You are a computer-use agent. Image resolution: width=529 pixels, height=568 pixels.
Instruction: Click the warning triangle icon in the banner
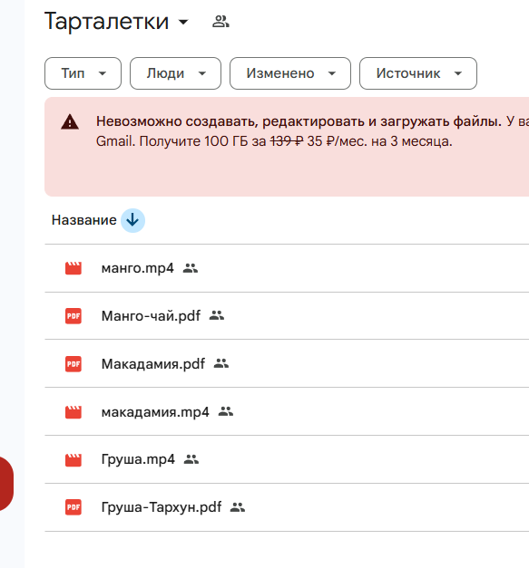click(70, 121)
